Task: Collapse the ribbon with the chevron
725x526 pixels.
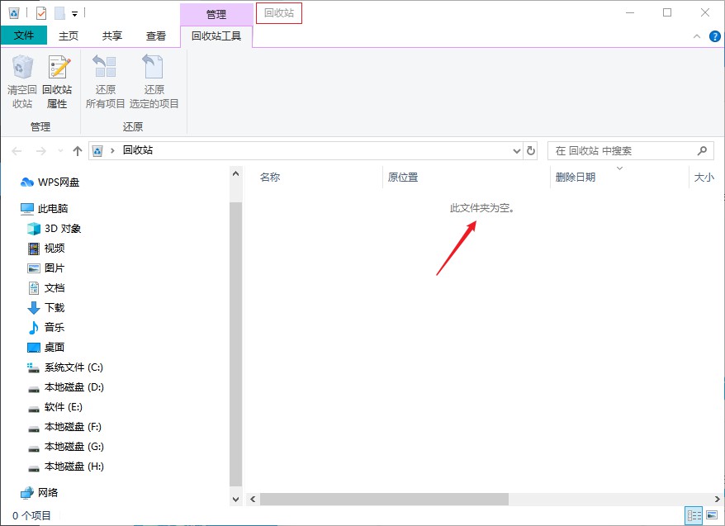Action: [697, 36]
